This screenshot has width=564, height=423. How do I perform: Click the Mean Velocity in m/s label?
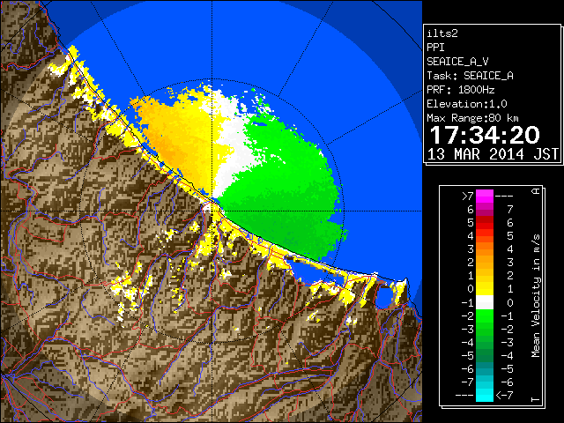[536, 295]
